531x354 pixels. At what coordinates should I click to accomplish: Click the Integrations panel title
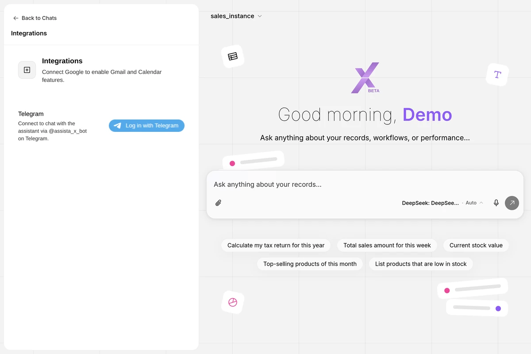tap(29, 33)
